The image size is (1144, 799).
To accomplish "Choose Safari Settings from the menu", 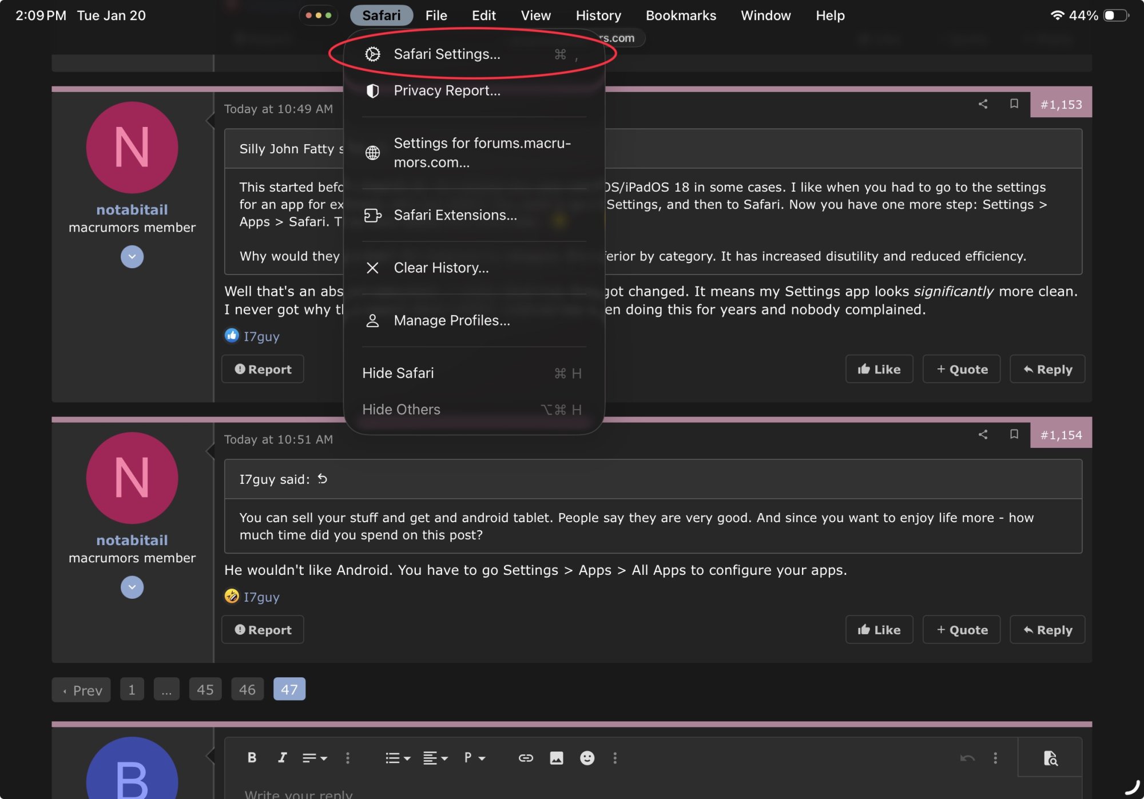I will pos(447,54).
